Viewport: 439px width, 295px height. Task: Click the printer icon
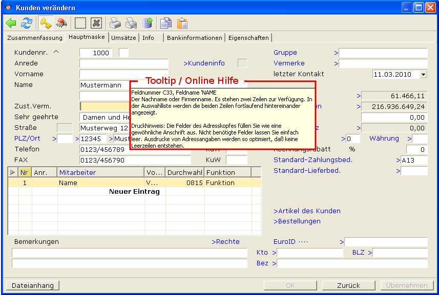[116, 23]
